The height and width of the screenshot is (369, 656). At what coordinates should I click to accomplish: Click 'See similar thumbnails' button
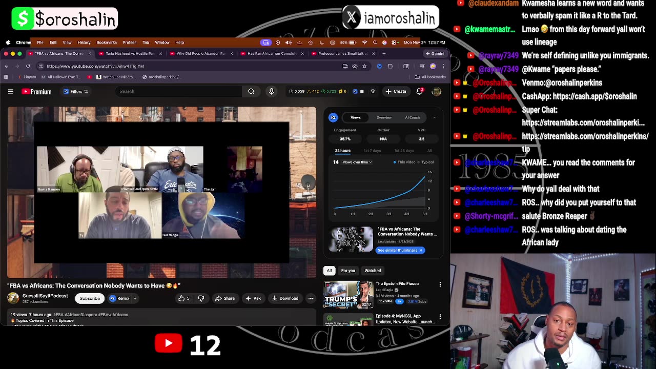pyautogui.click(x=400, y=250)
